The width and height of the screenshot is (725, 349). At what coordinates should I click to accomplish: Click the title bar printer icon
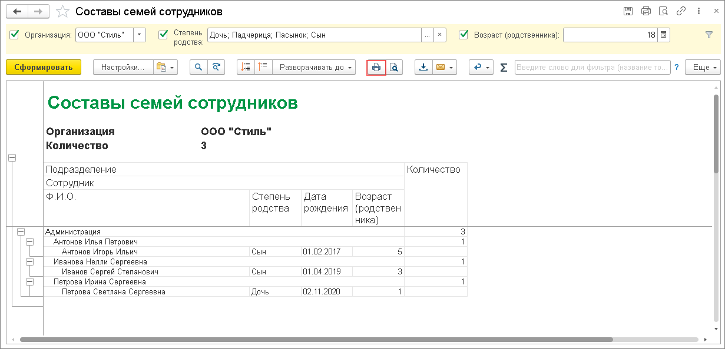[x=645, y=11]
